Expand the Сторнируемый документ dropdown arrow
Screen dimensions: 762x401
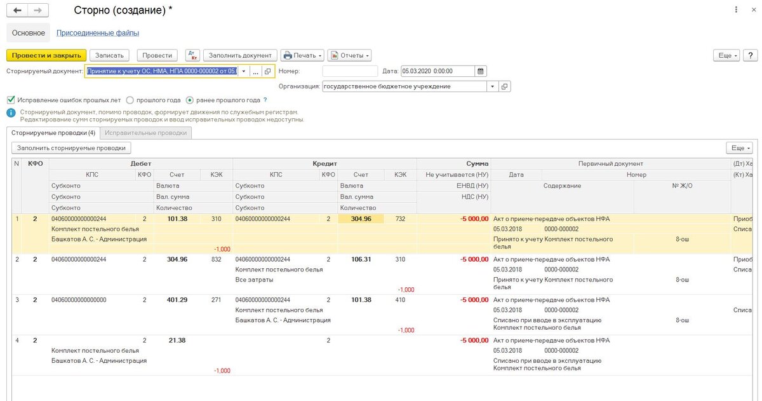244,72
